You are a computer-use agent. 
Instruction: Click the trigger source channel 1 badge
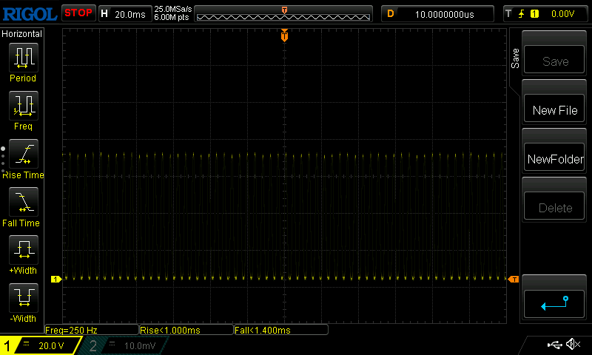click(534, 14)
